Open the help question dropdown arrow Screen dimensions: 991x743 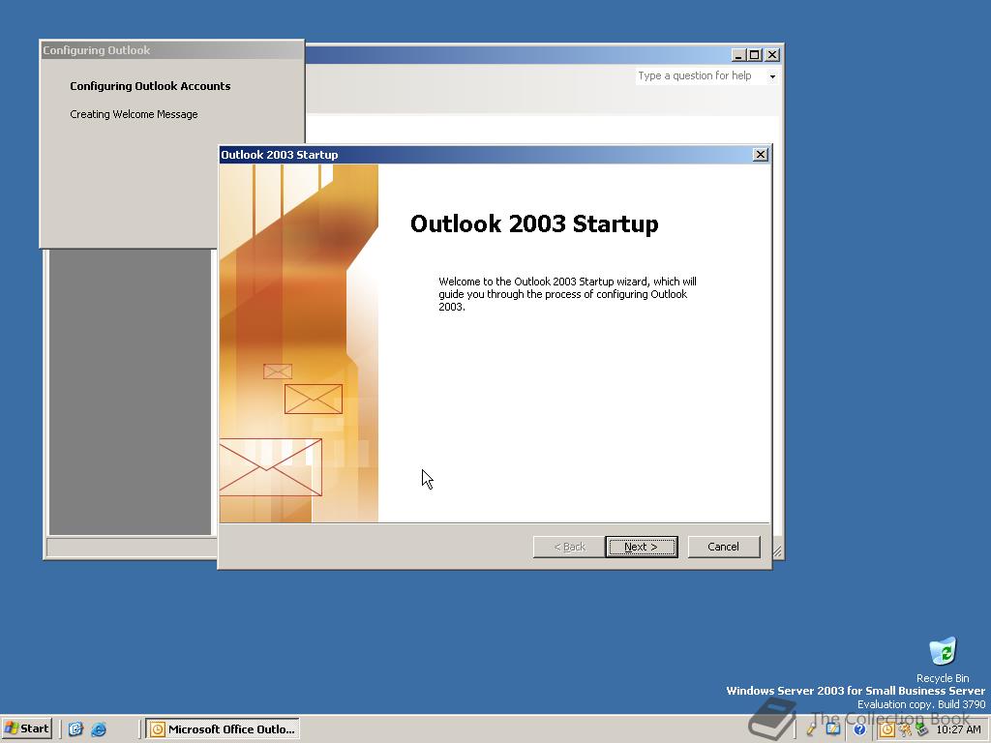(x=772, y=76)
